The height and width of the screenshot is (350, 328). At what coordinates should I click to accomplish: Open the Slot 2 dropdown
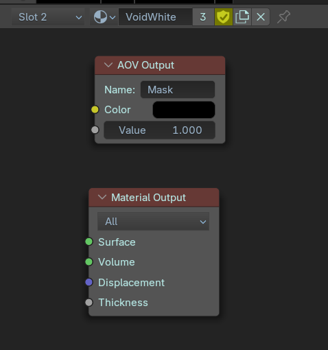(48, 17)
